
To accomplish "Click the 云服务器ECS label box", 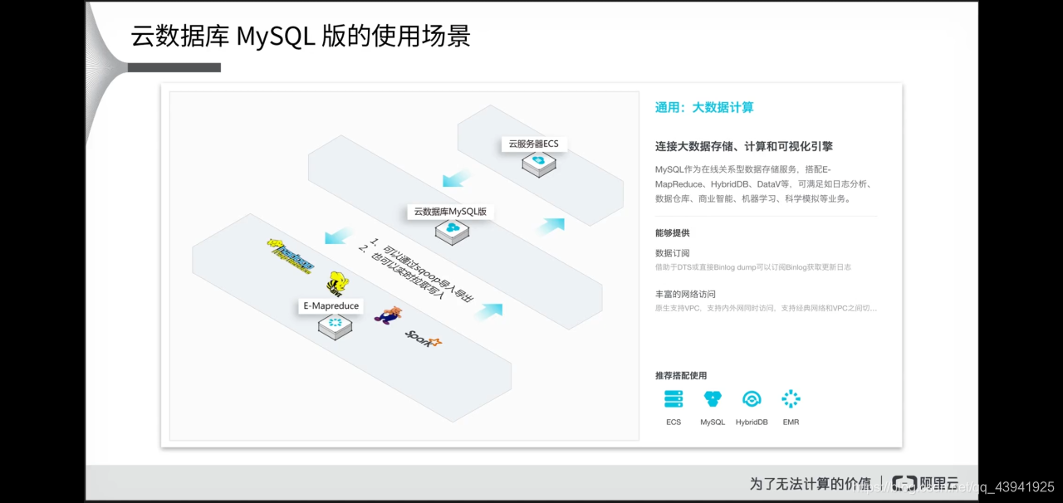I will pos(534,144).
